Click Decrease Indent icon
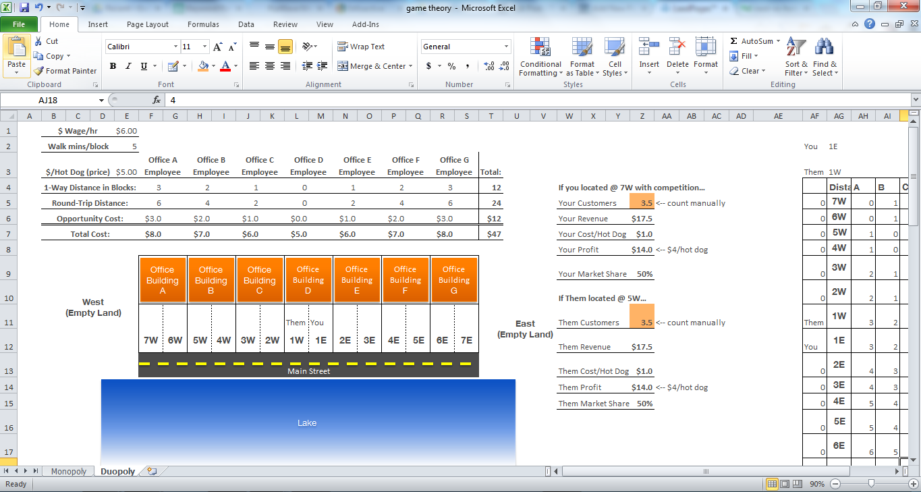The width and height of the screenshot is (921, 492). (x=308, y=66)
